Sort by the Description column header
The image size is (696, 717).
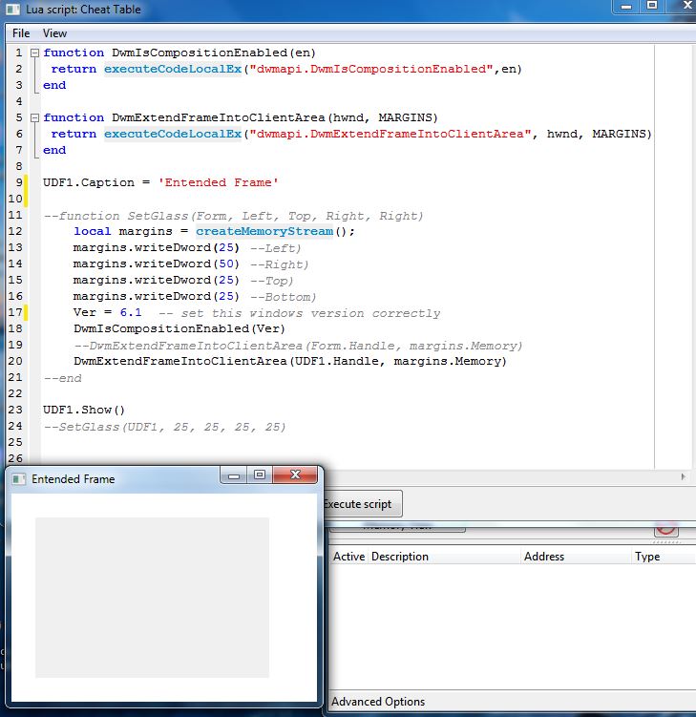pyautogui.click(x=400, y=557)
